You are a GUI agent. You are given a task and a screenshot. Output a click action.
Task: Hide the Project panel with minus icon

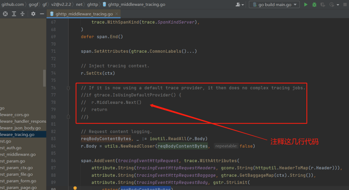tap(42, 14)
